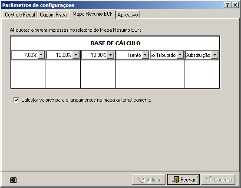Click the BASE DE CÁLCULO header
Image resolution: width=241 pixels, height=188 pixels.
pyautogui.click(x=116, y=43)
